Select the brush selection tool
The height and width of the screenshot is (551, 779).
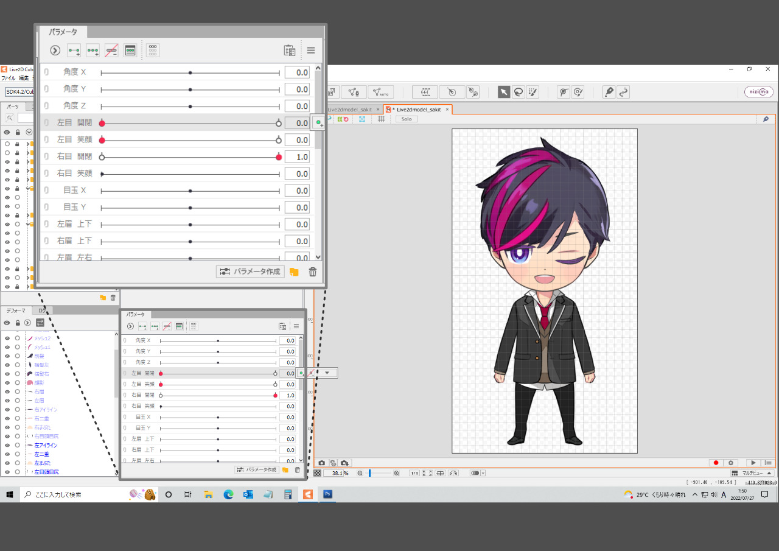pyautogui.click(x=533, y=92)
